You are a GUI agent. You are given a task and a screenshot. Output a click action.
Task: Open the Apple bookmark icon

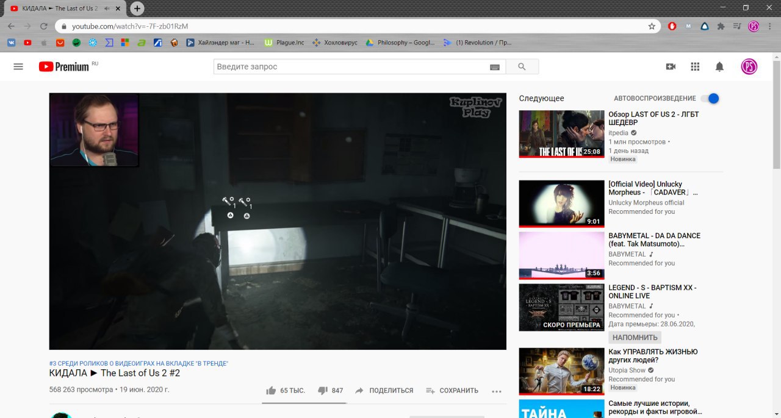pos(43,43)
